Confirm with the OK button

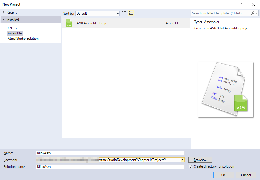pos(224,175)
